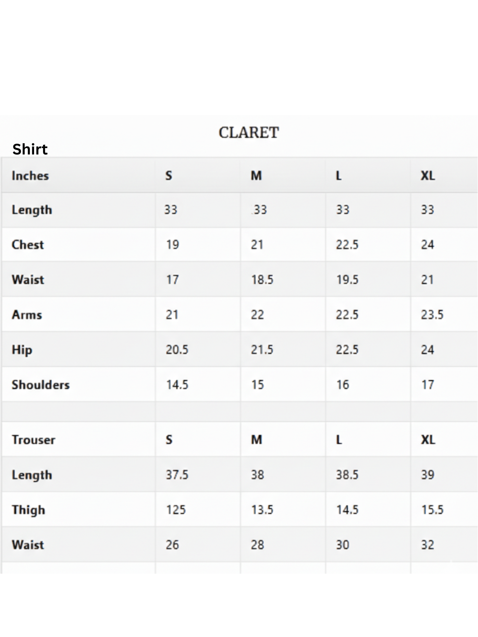Click Chest value 22.5 for size L
The width and height of the screenshot is (478, 637).
(347, 245)
